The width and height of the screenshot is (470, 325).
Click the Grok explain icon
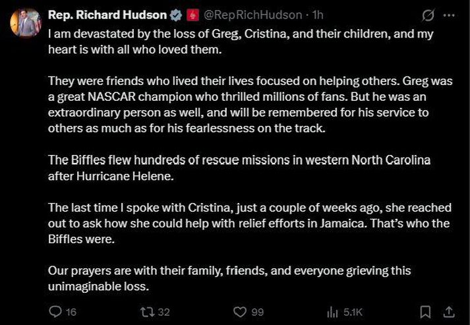(426, 15)
